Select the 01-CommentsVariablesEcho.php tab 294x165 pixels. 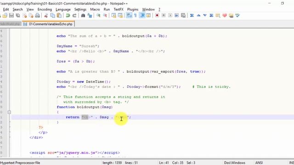click(48, 24)
